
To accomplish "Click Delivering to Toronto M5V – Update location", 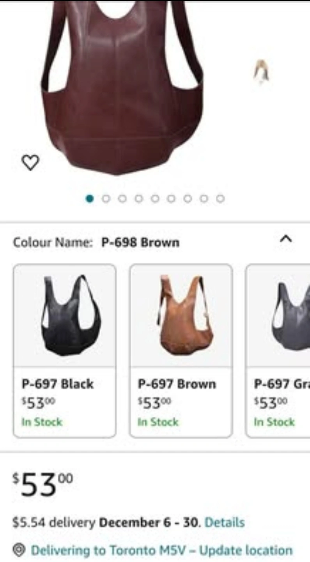I will click(161, 550).
